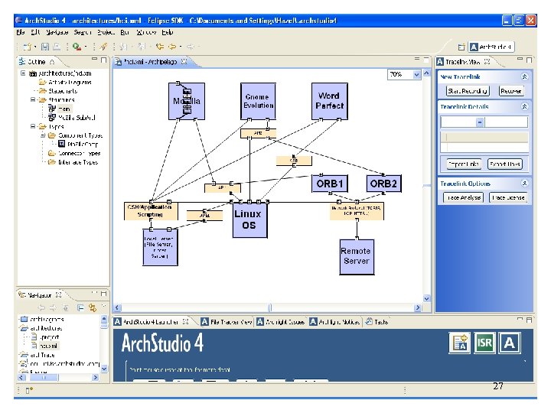
Task: Collapse the architectures root node in Outline
Action: [23, 73]
